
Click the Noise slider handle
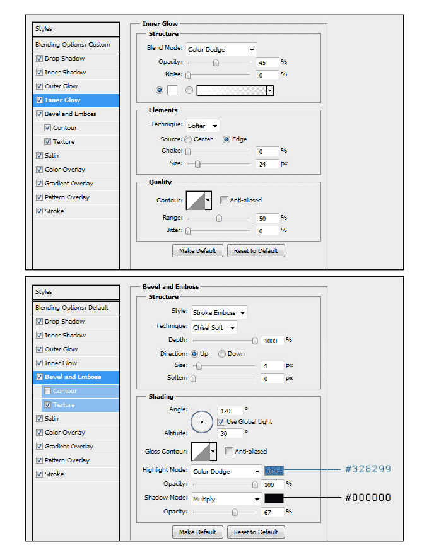188,75
